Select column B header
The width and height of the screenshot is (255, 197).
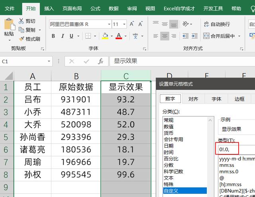[76, 76]
